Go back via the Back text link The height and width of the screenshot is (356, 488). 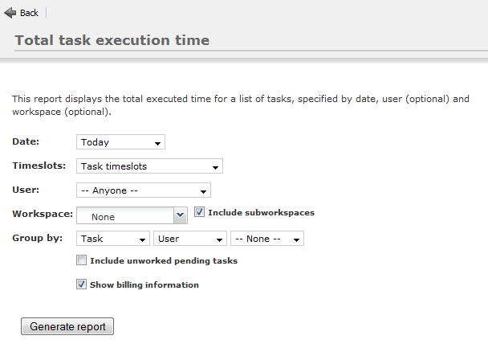[x=29, y=13]
